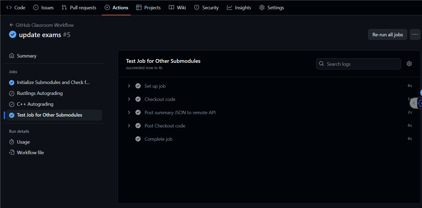
Task: Click the Complete job step label
Action: point(158,139)
